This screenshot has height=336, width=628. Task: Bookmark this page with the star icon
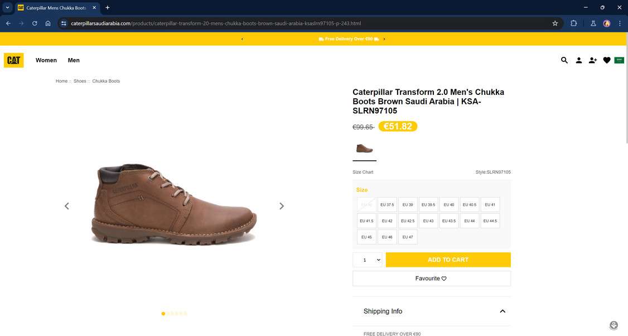555,23
